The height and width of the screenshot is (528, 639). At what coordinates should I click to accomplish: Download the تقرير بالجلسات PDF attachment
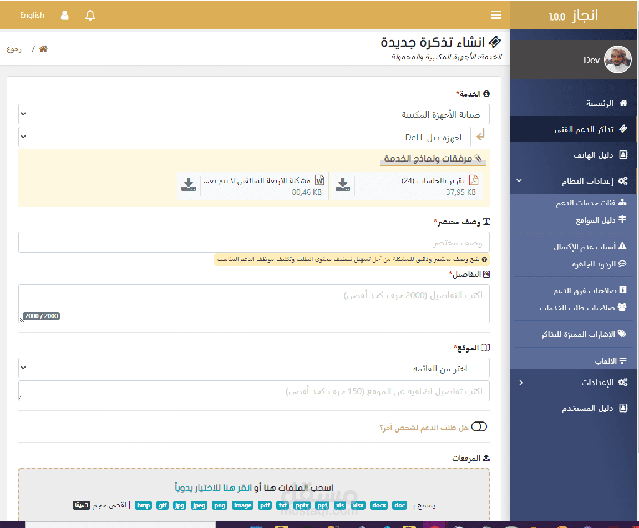pyautogui.click(x=343, y=185)
